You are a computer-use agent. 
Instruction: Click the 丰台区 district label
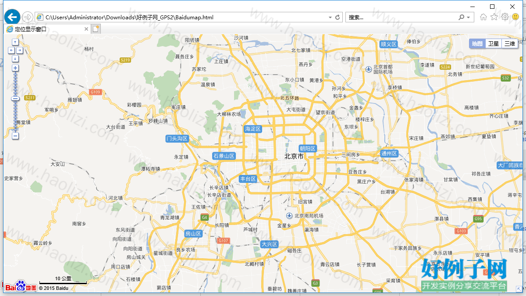(x=248, y=179)
